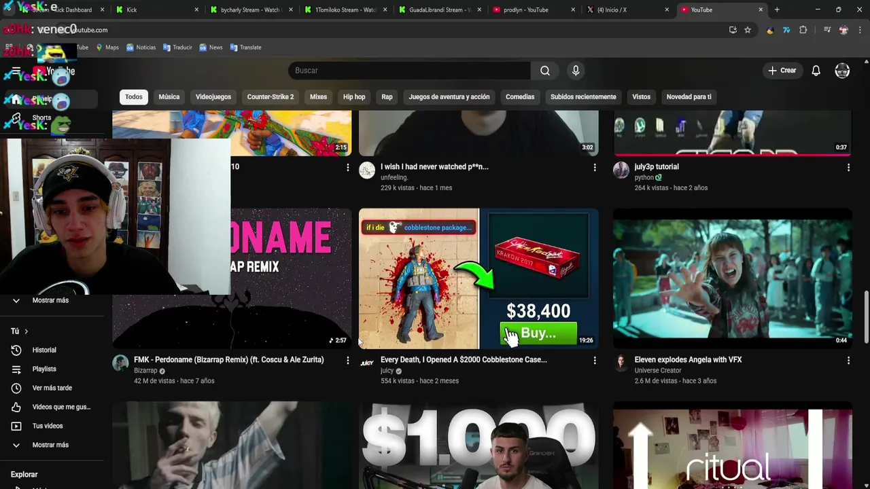The width and height of the screenshot is (870, 489).
Task: Select the Counter-Strike 2 filter chip
Action: [x=271, y=96]
